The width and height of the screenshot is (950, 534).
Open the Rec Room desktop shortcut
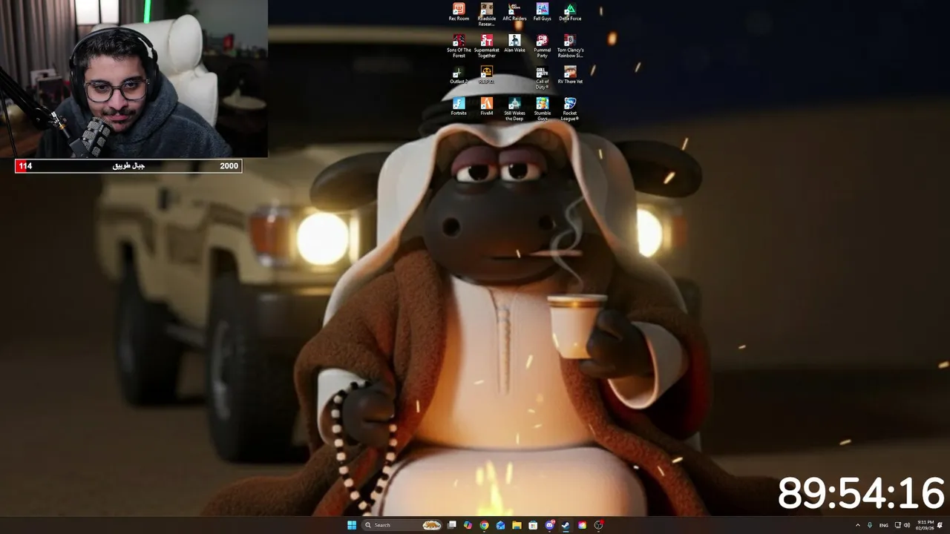(459, 12)
